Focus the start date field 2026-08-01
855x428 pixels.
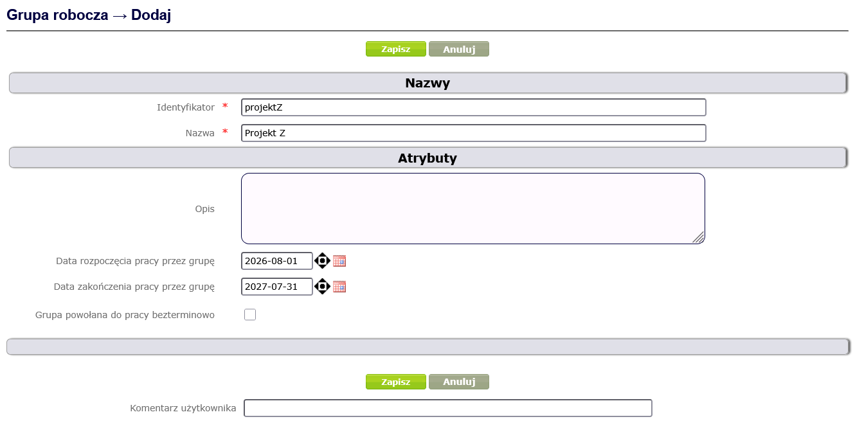point(277,261)
